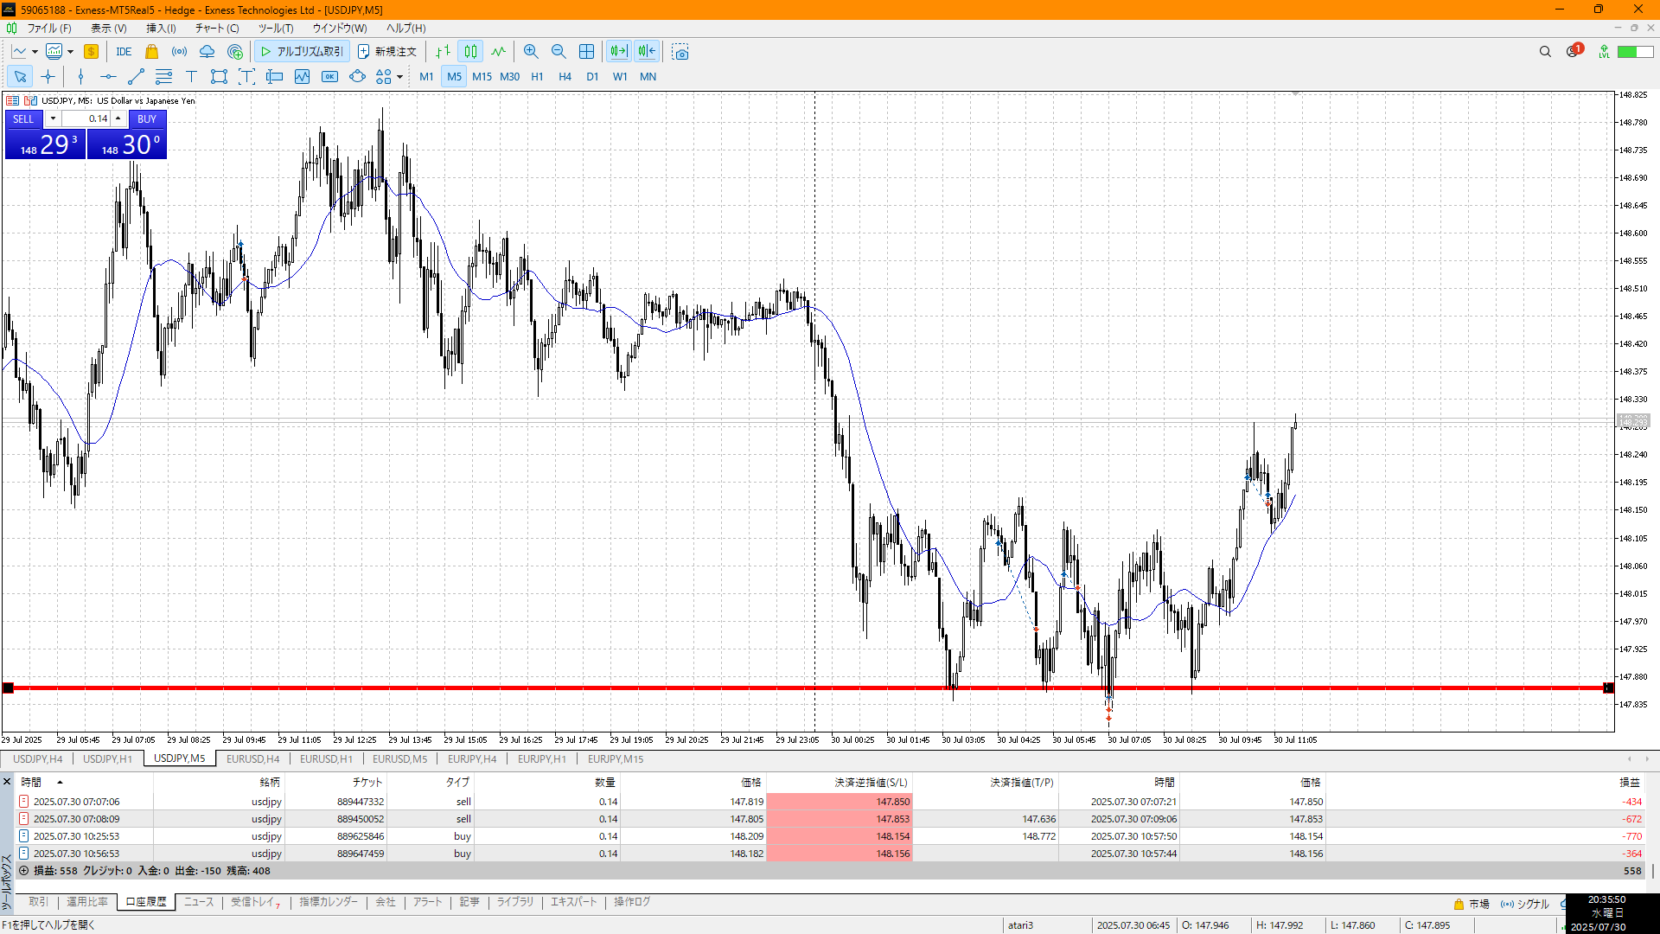Switch to EURJPY,M15 chart tab
This screenshot has height=934, width=1660.
[x=615, y=759]
